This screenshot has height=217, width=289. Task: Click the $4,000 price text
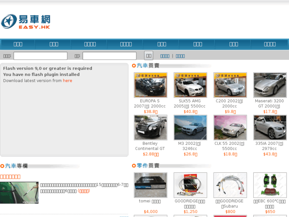click(x=151, y=212)
